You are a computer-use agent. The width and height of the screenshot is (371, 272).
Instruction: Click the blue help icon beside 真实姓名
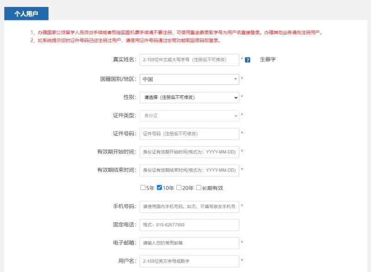248,59
